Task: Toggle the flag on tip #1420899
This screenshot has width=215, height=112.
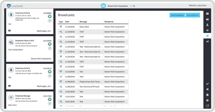Action: pyautogui.click(x=49, y=21)
